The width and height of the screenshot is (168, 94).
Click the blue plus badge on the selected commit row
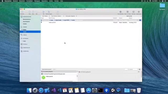[x=140, y=20]
